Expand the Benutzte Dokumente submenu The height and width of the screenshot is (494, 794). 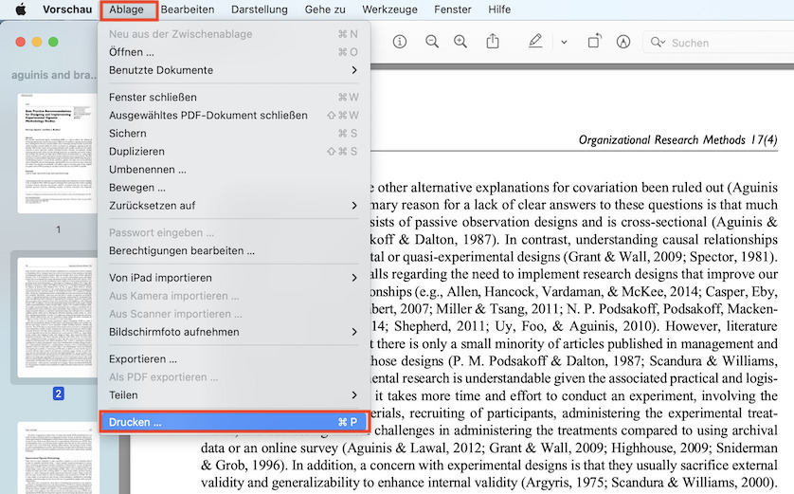tap(233, 70)
